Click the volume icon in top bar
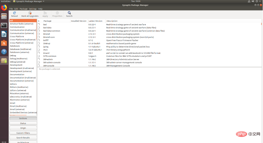The height and width of the screenshot is (143, 263). (253, 1)
